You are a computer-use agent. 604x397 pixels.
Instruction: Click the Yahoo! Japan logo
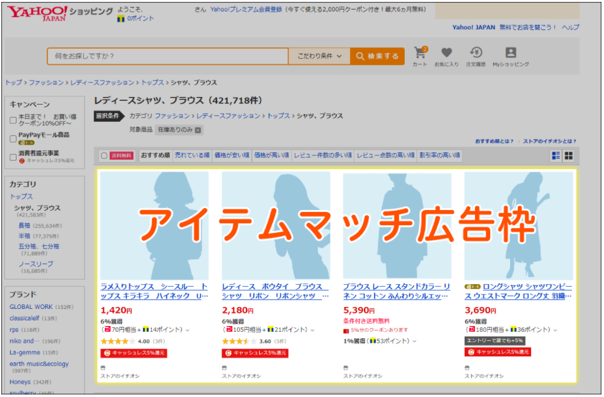38,13
